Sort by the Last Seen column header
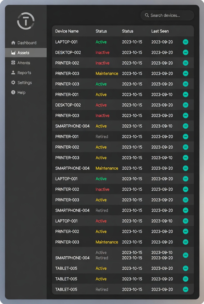204x304 pixels. (x=160, y=31)
